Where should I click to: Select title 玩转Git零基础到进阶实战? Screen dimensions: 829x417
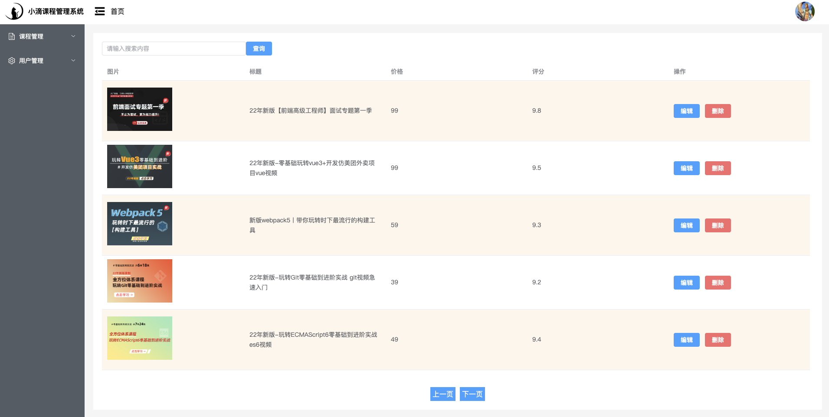[x=312, y=282]
